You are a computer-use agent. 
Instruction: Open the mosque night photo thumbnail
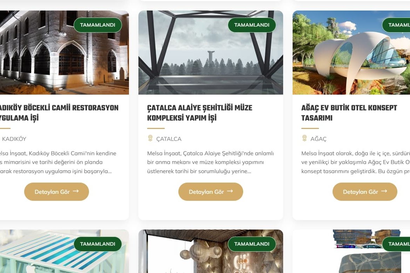tap(64, 53)
